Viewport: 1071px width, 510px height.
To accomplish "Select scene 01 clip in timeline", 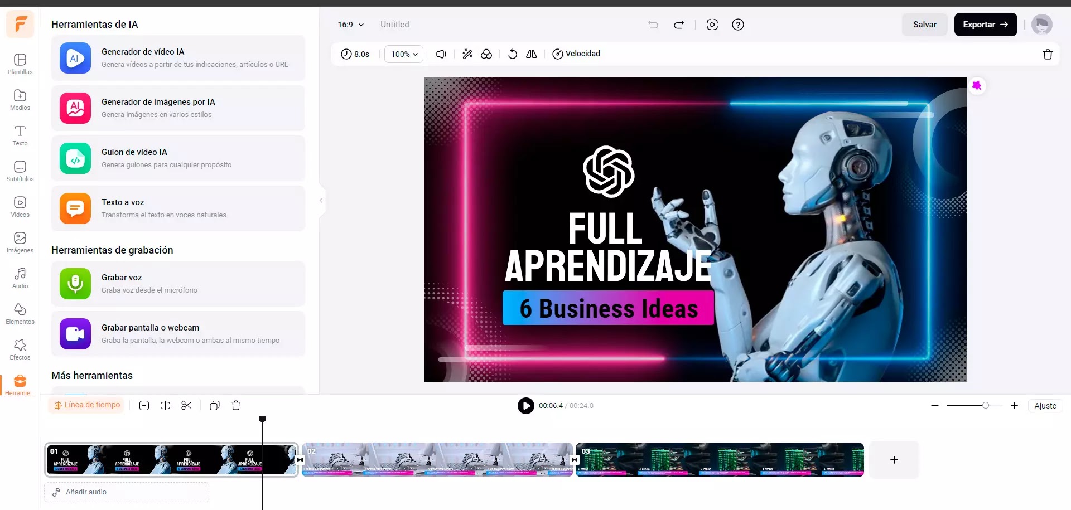I will coord(172,460).
